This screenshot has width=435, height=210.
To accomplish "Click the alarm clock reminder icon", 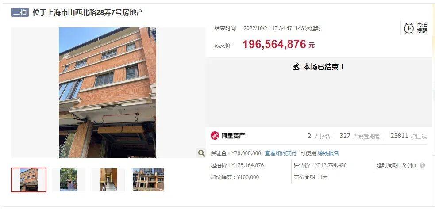I will click(x=408, y=28).
